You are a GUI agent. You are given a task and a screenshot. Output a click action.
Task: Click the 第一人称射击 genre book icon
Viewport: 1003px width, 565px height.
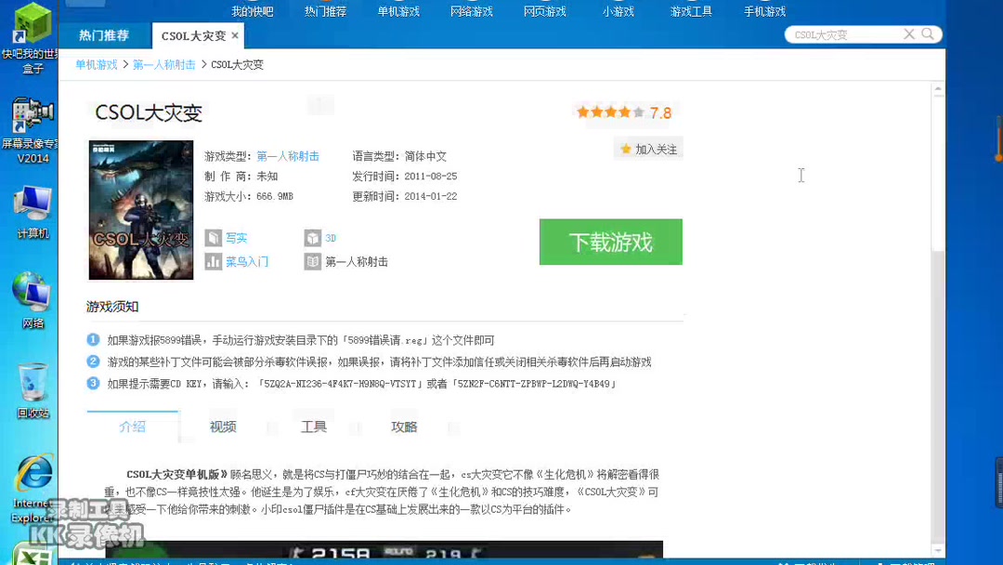pos(313,261)
